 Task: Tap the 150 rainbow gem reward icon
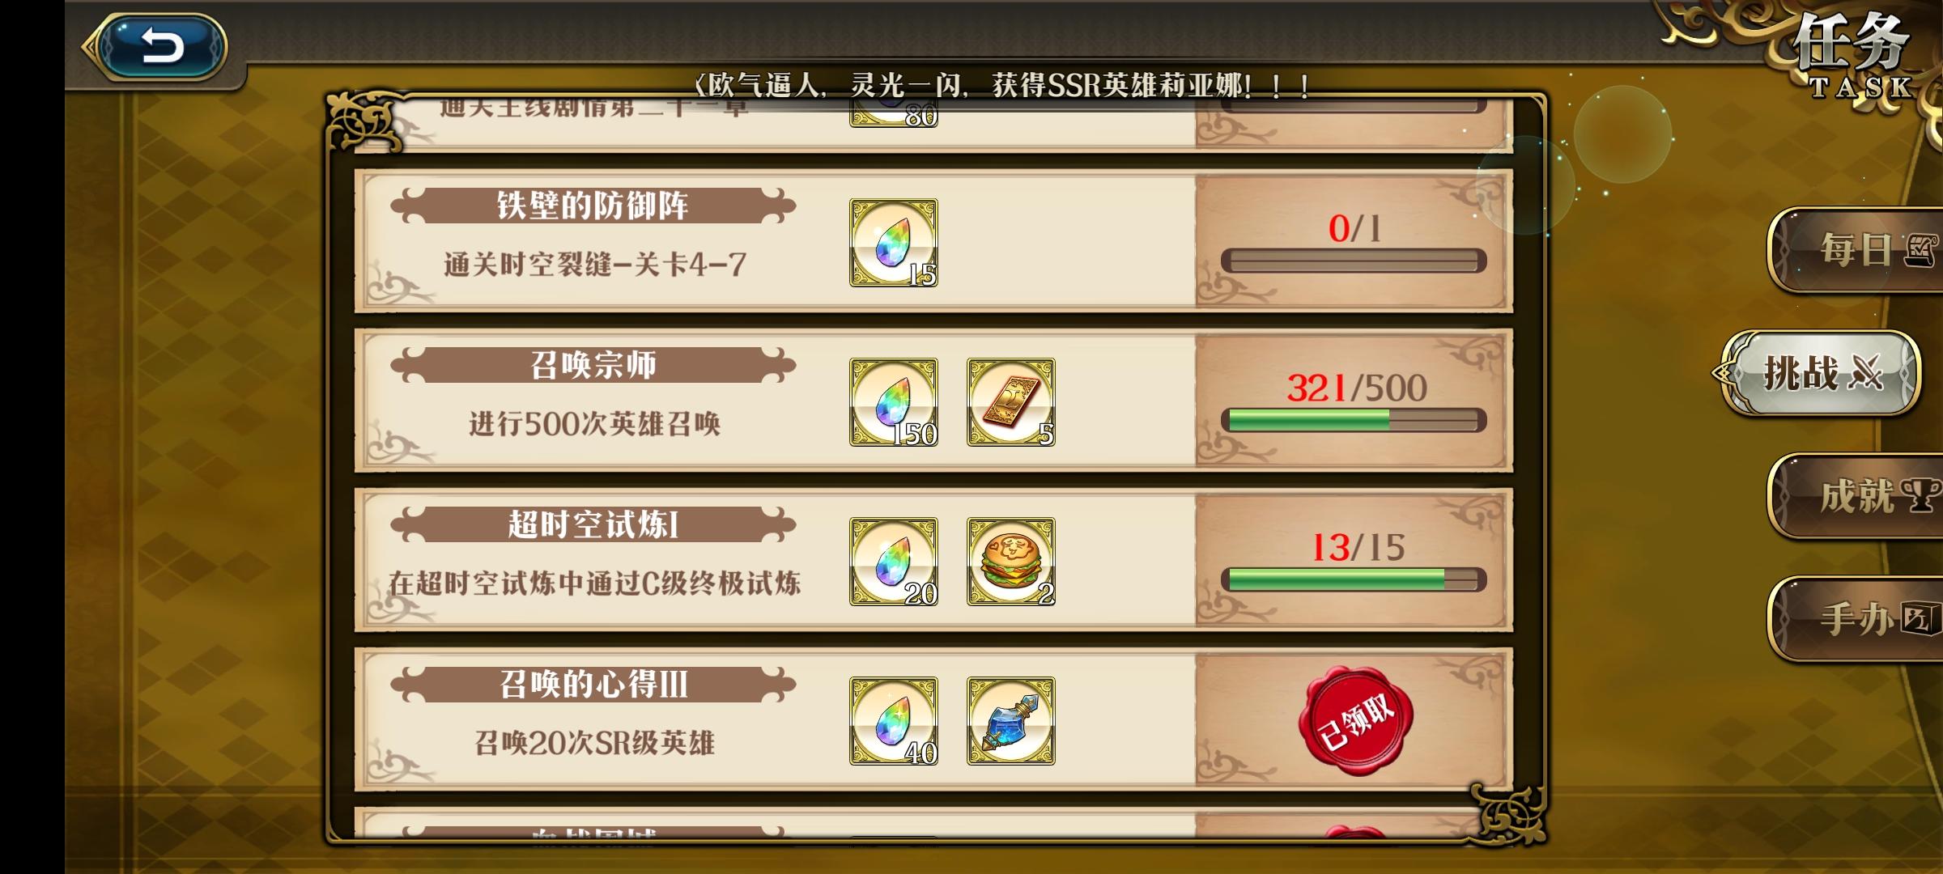click(894, 402)
